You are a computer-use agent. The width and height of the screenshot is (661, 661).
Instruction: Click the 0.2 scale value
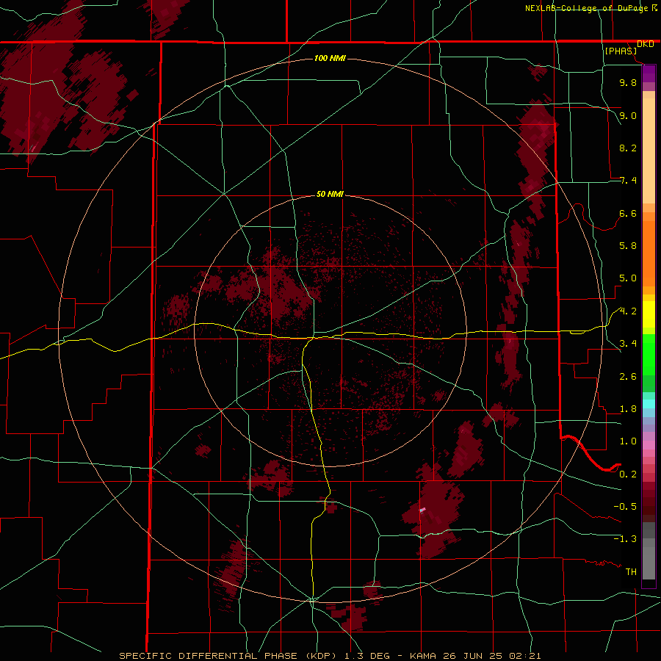click(628, 474)
